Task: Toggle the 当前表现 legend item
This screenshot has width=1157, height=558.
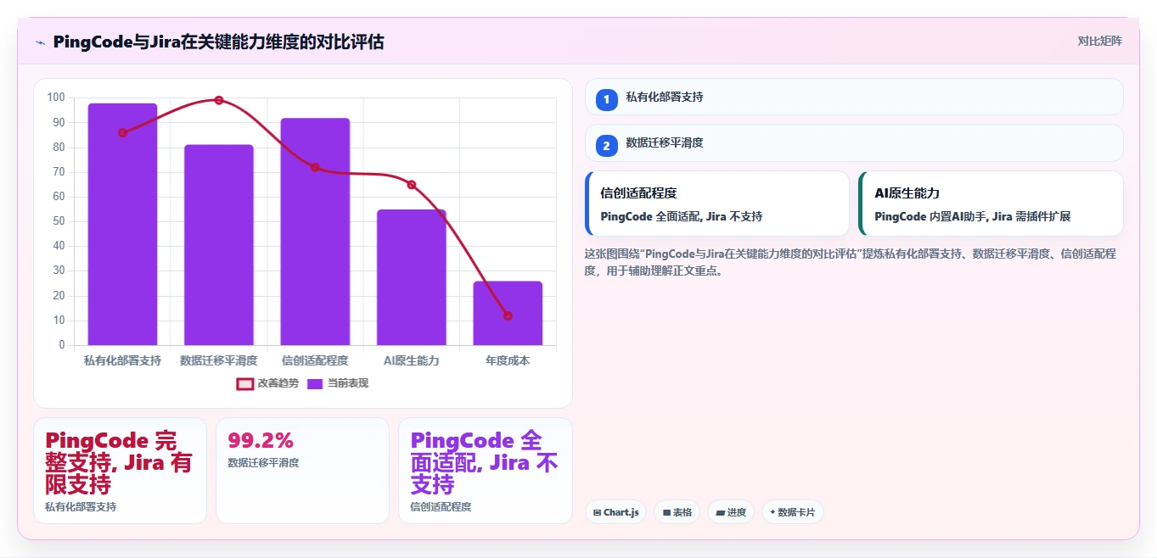Action: (x=337, y=383)
